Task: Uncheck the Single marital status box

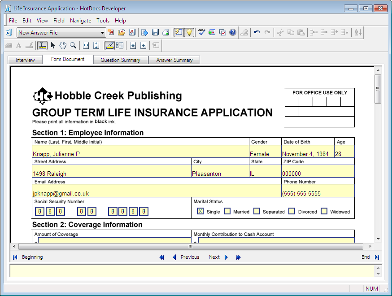Action: point(200,211)
